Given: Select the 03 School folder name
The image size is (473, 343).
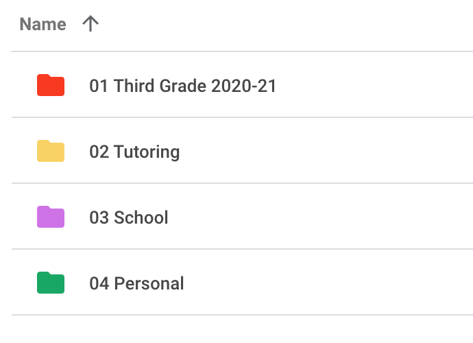Looking at the screenshot, I should [129, 218].
